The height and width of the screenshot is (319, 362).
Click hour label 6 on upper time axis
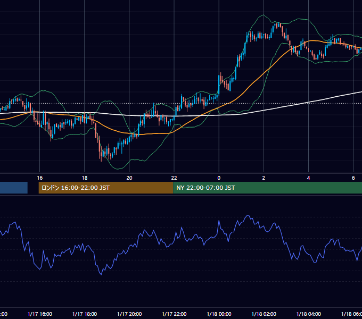click(x=353, y=178)
